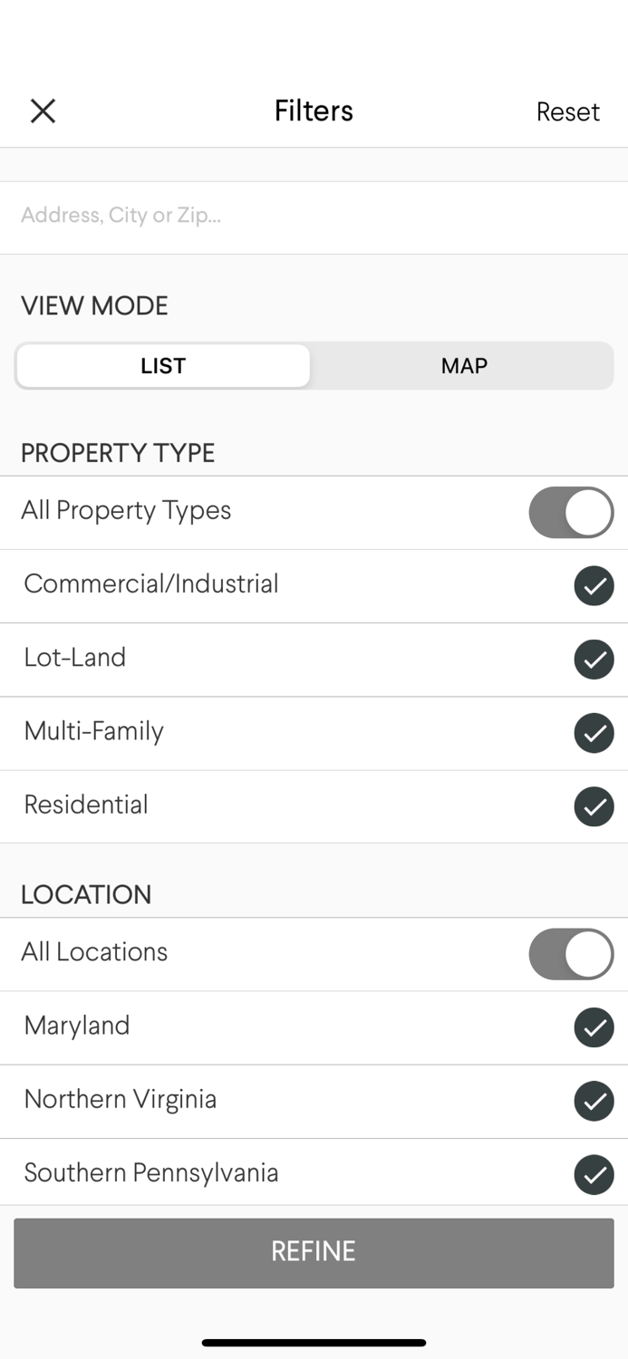Uncheck the Maryland location row

(x=594, y=1027)
